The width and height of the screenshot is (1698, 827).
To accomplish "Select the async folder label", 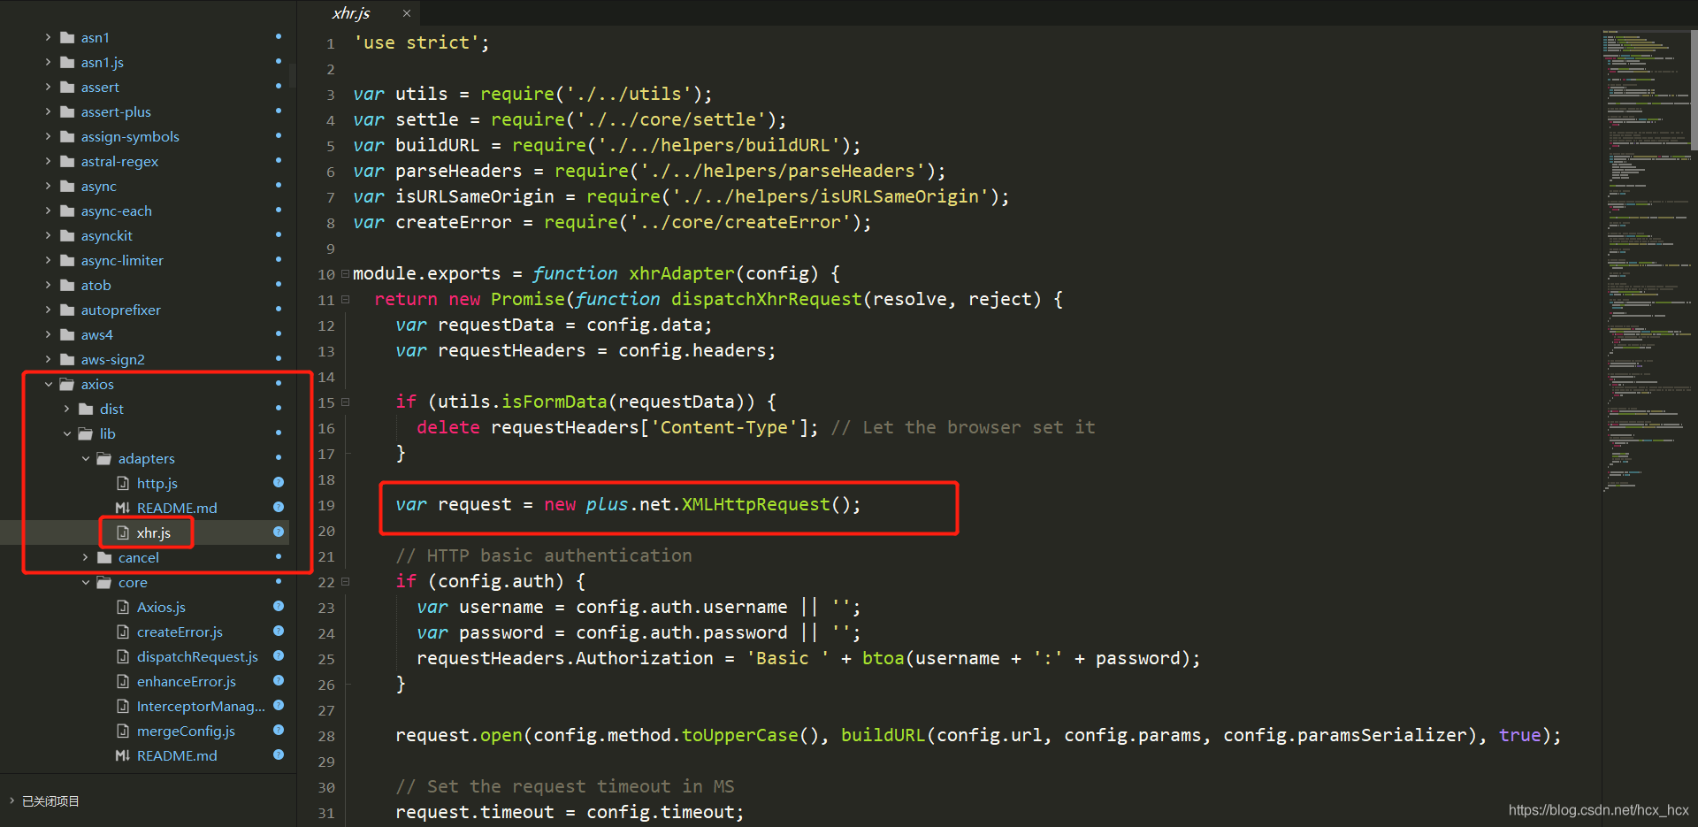I will pos(99,186).
